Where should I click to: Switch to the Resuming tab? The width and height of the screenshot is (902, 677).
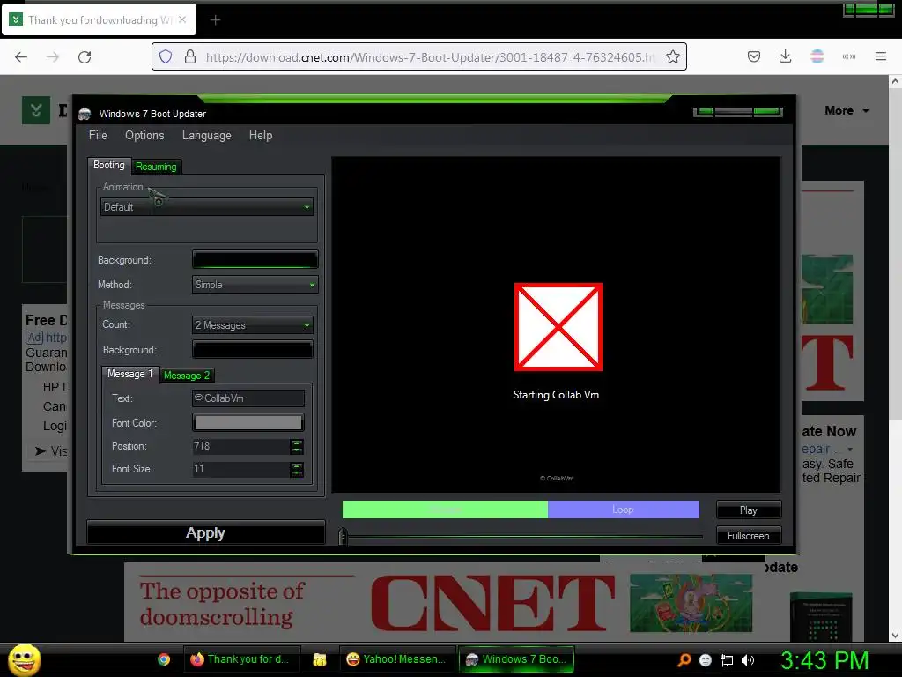point(156,167)
